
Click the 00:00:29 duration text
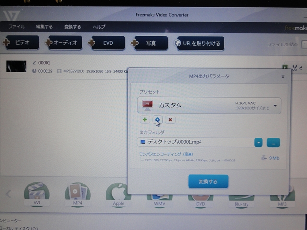[x=45, y=71]
